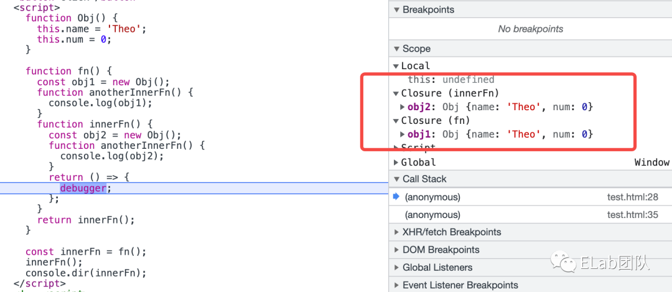Click the 'function Obj() {' line
672x292 pixels.
click(x=71, y=18)
